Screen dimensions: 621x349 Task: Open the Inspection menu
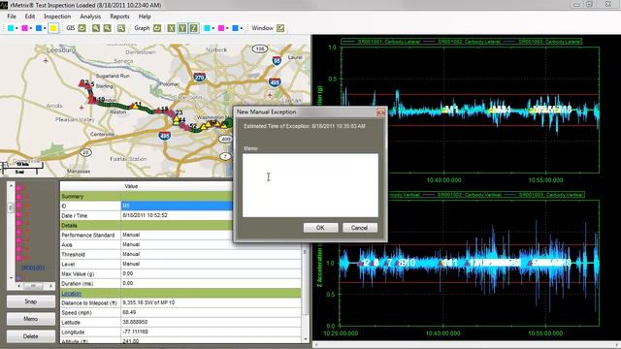pyautogui.click(x=57, y=16)
